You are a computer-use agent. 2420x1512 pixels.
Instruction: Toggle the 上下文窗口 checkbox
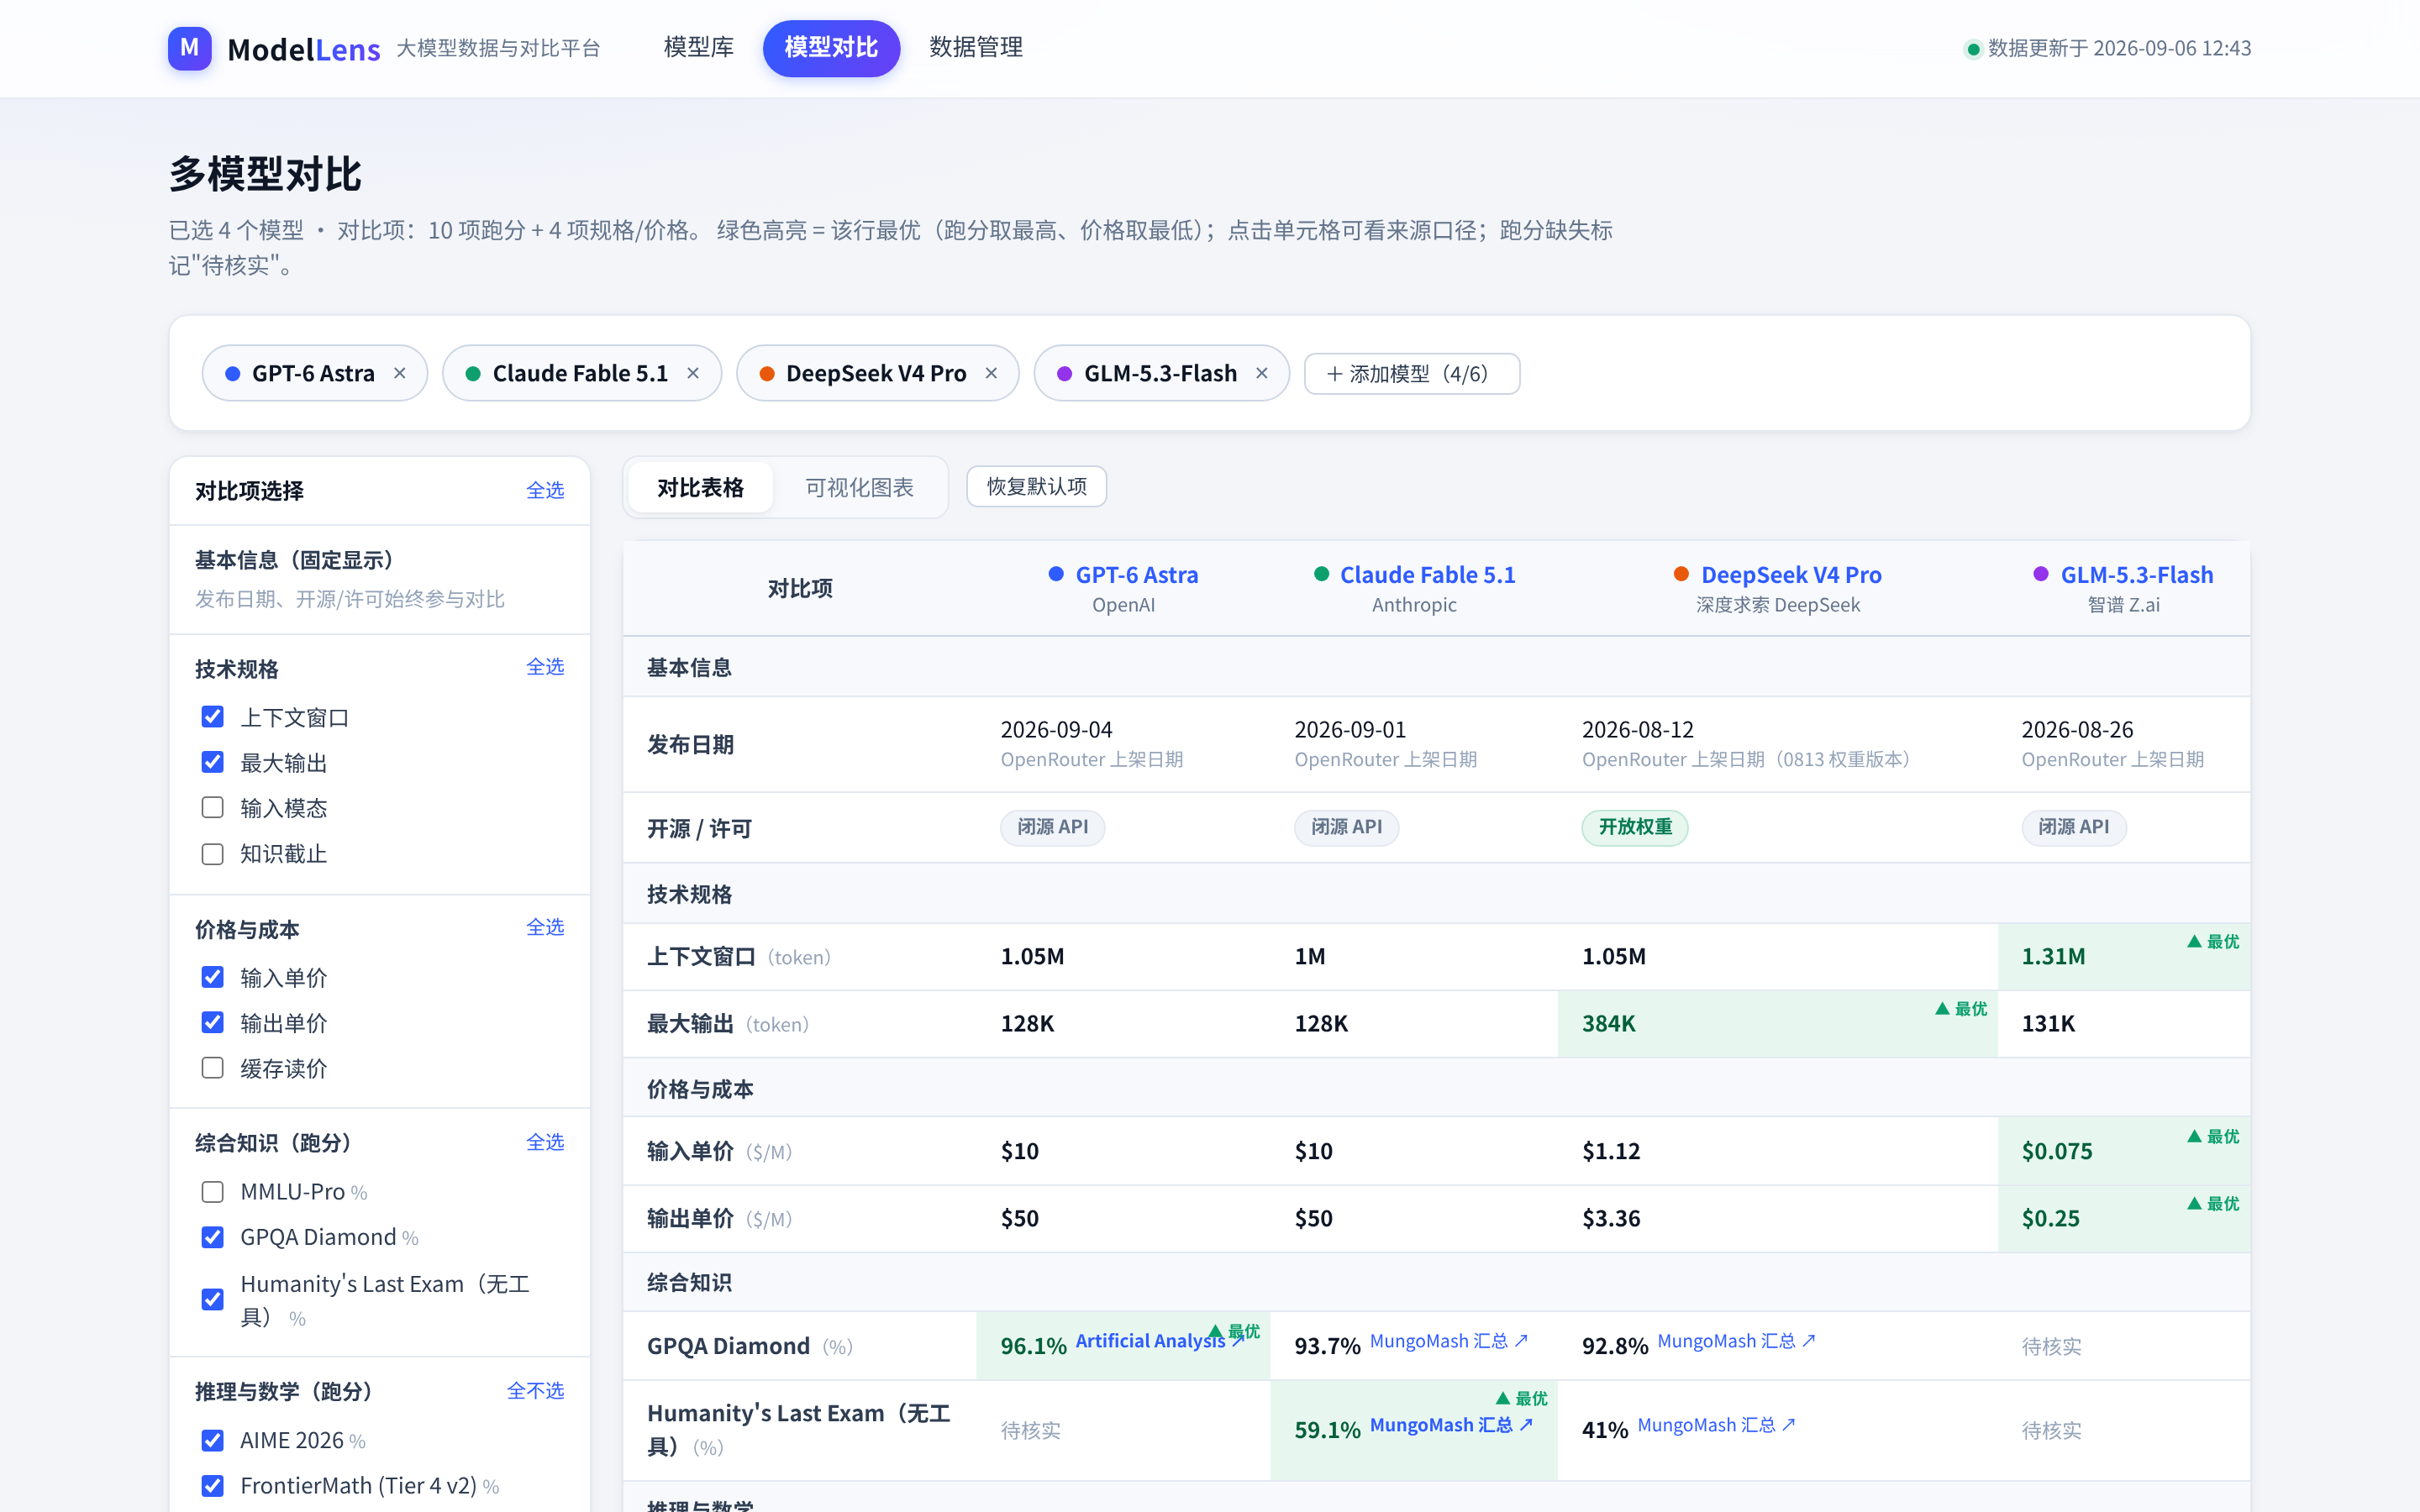pyautogui.click(x=212, y=717)
